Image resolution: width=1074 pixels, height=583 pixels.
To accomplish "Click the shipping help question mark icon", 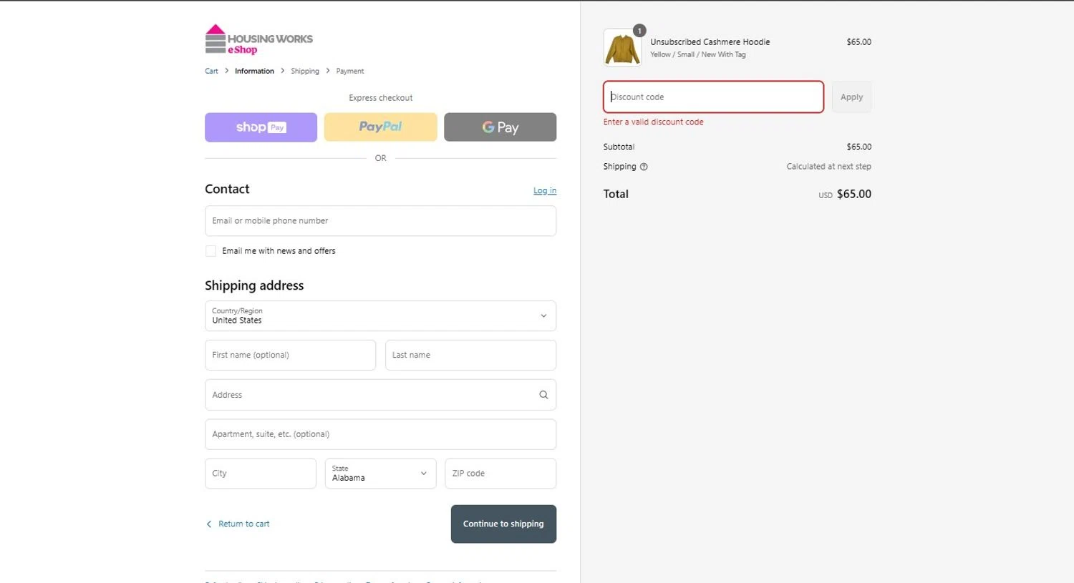I will [644, 167].
